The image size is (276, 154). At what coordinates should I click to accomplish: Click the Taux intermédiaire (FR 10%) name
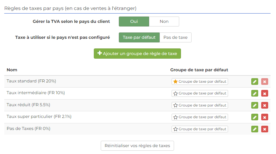click(x=36, y=93)
